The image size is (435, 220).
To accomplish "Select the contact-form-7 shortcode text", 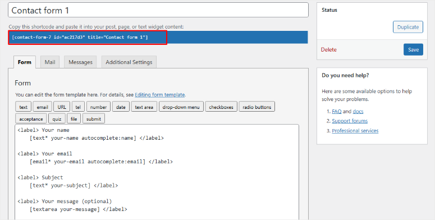I will tap(80, 37).
